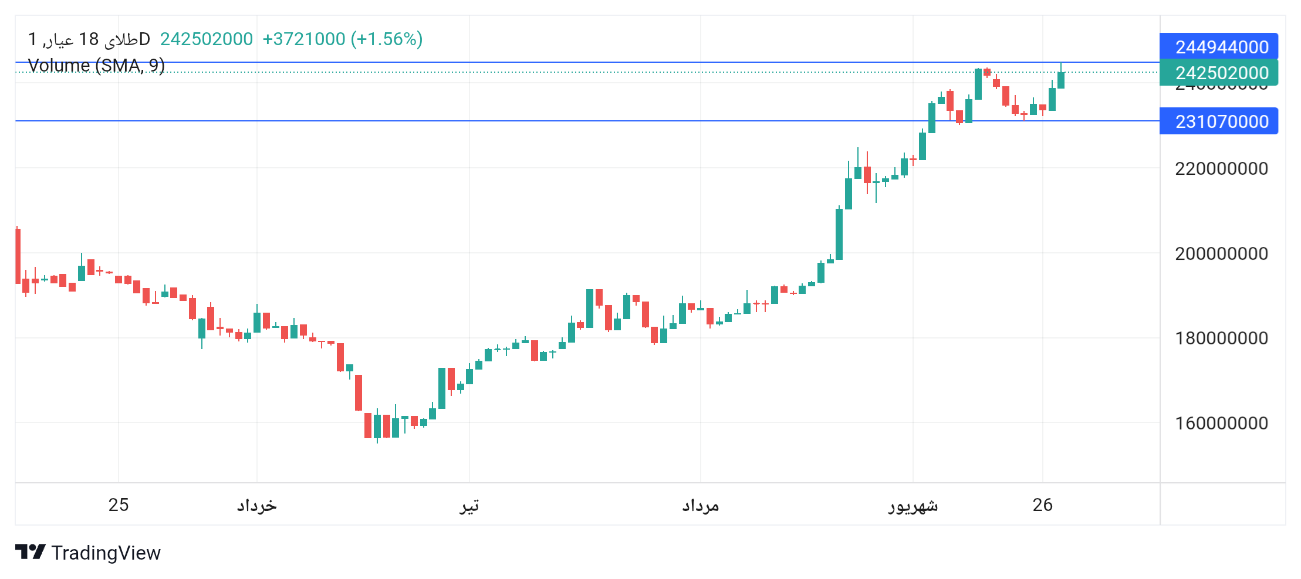This screenshot has width=1301, height=579.
Task: Select the 231070000 horizontal line label
Action: click(1219, 121)
